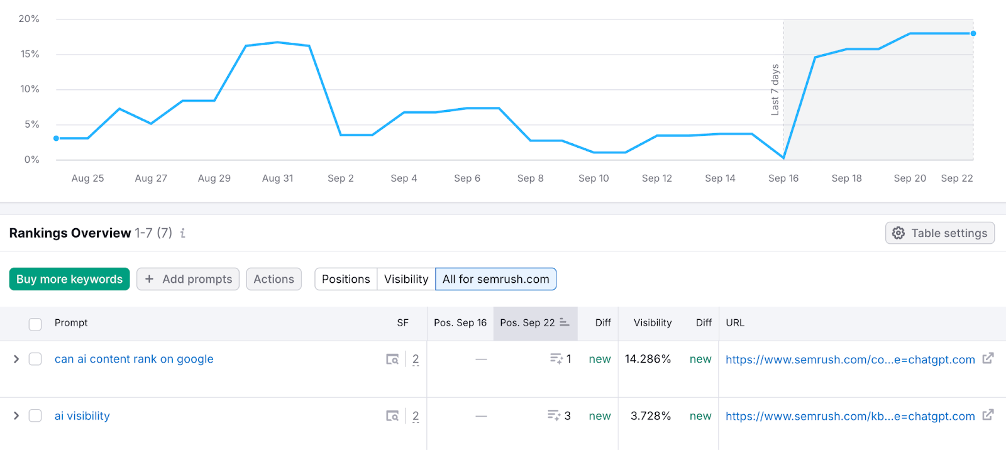Click AI position icon in 'can ai content' row
Image resolution: width=1006 pixels, height=450 pixels.
click(556, 359)
